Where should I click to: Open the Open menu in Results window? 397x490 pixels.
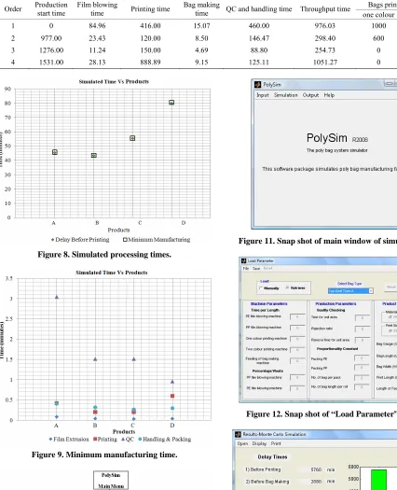[x=242, y=443]
